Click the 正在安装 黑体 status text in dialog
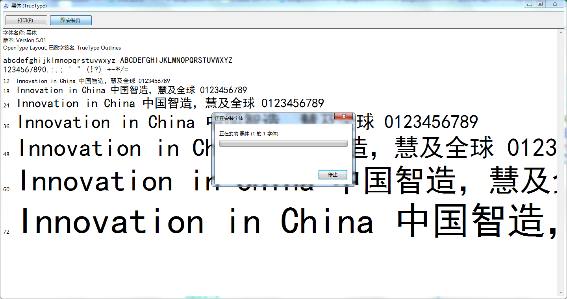 pyautogui.click(x=248, y=134)
